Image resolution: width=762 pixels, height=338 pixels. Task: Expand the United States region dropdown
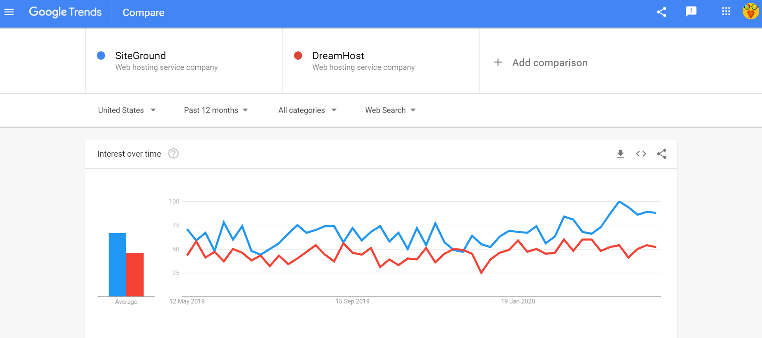127,110
